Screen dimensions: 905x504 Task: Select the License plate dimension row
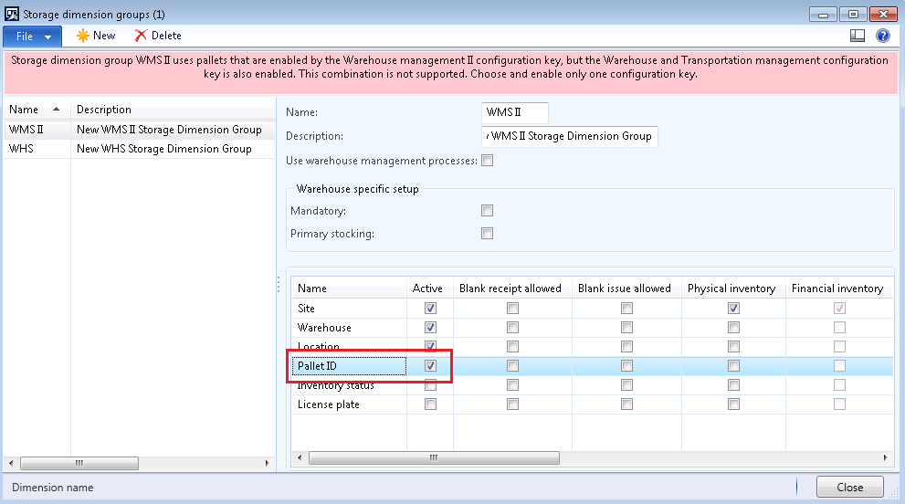(329, 404)
